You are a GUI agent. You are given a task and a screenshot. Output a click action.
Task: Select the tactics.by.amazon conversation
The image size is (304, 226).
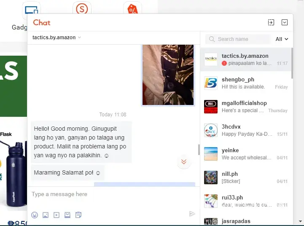point(246,59)
